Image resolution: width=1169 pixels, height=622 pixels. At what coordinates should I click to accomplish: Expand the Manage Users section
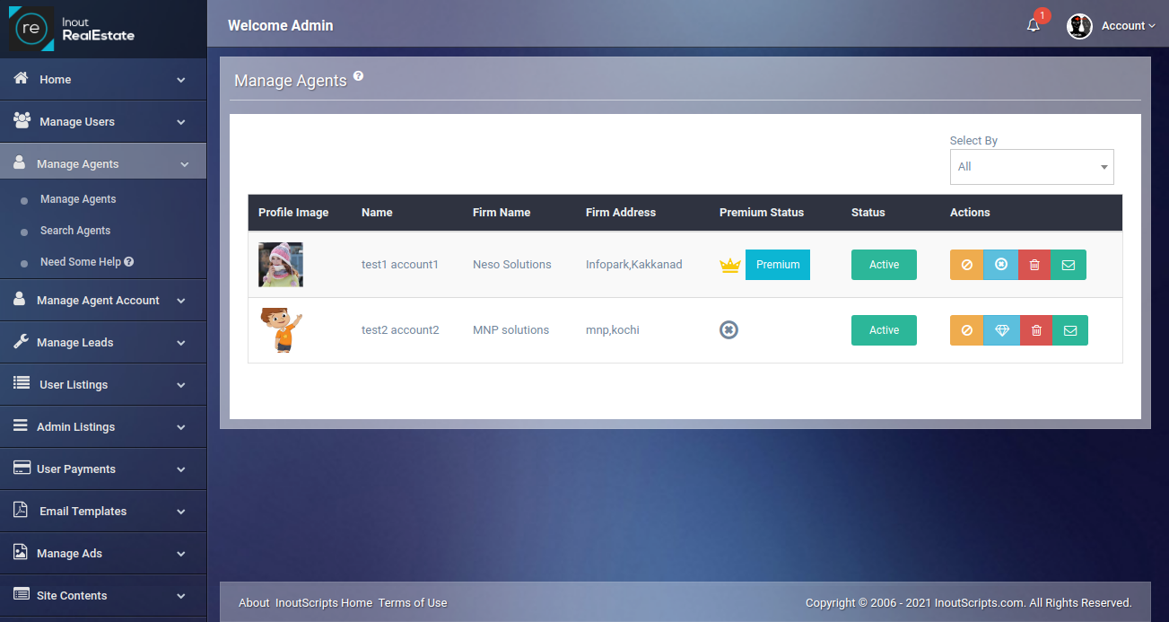tap(103, 121)
